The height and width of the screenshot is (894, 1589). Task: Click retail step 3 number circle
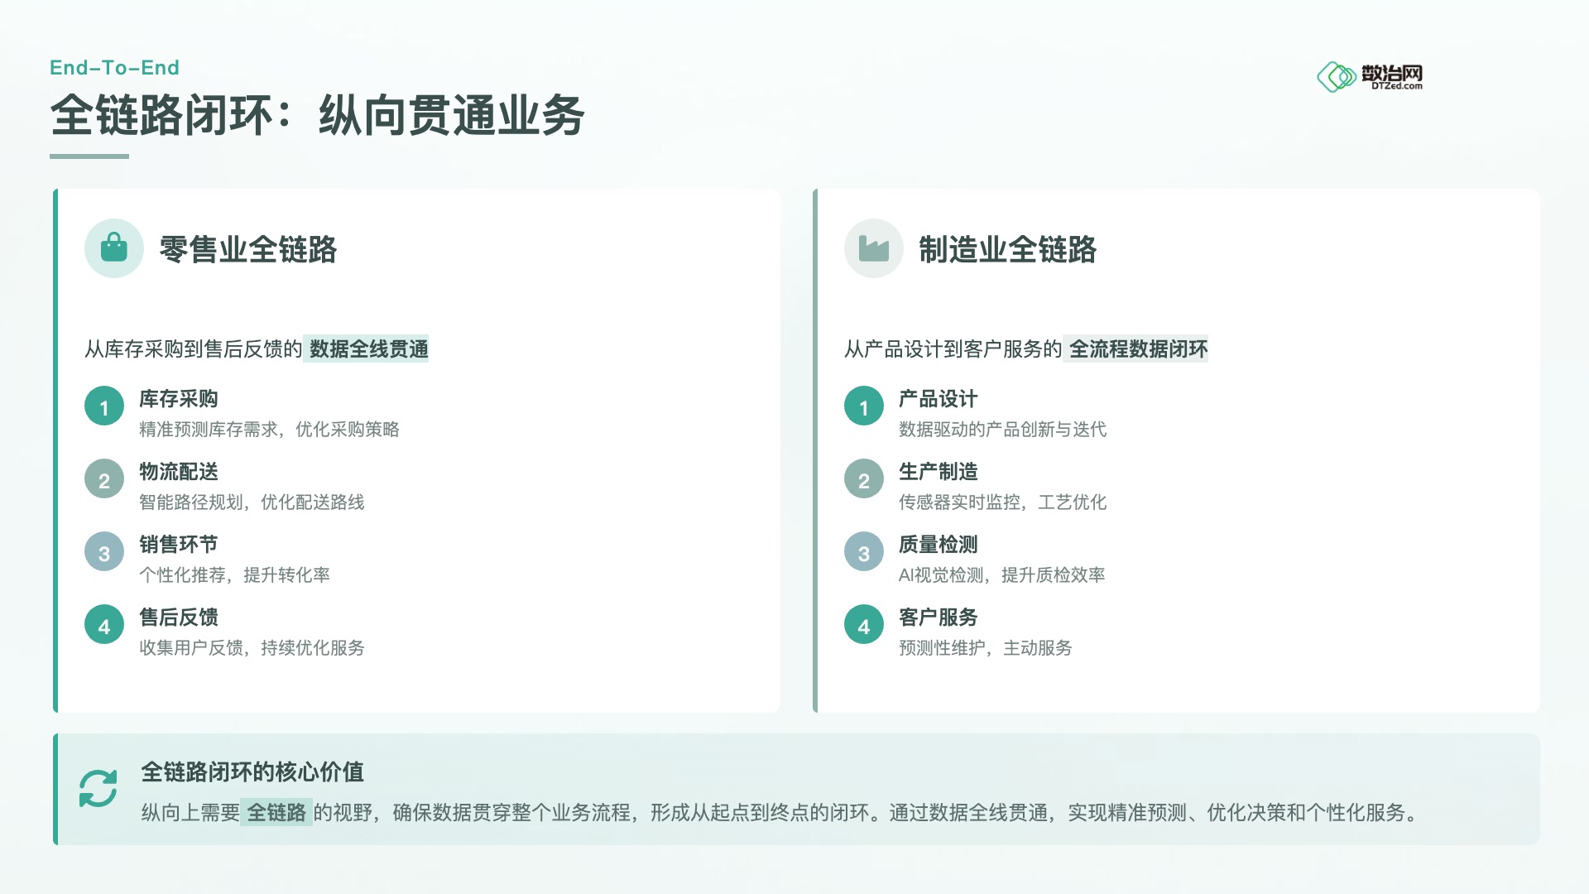104,552
